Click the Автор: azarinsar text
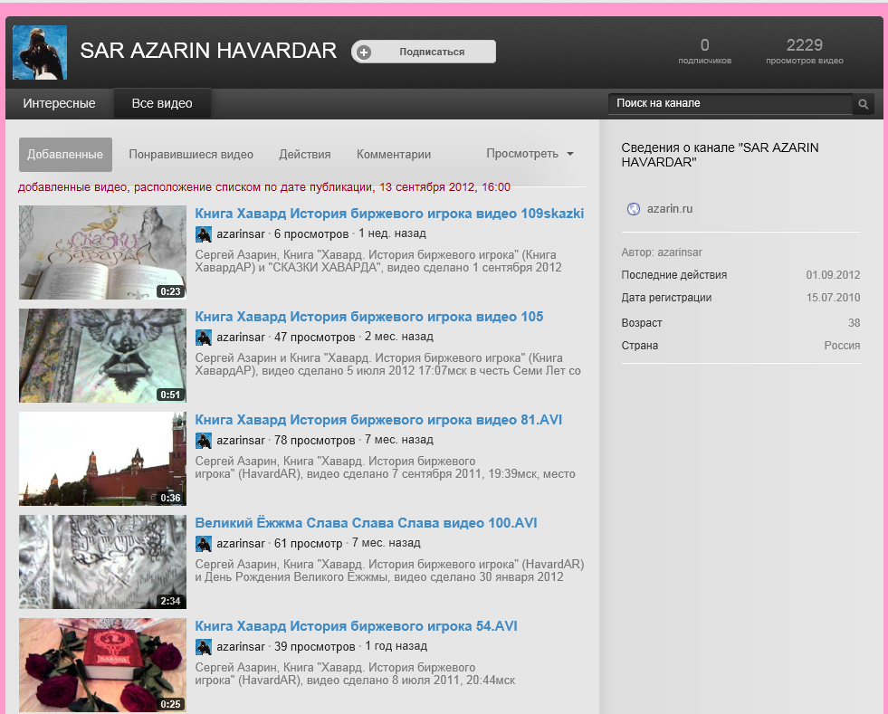Viewport: 888px width, 714px height. (662, 252)
